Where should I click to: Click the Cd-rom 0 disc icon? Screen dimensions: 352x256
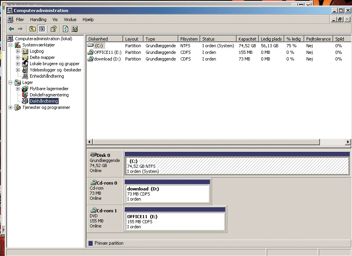pyautogui.click(x=93, y=182)
